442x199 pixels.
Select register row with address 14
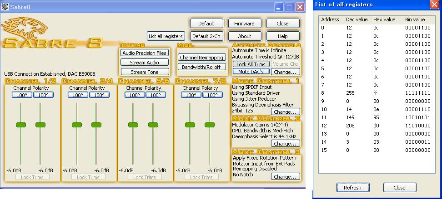point(377,142)
